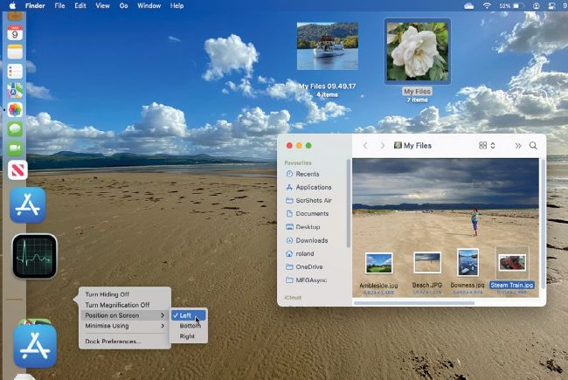Image resolution: width=568 pixels, height=380 pixels.
Task: Click the FaceTime icon in Dock
Action: point(15,149)
